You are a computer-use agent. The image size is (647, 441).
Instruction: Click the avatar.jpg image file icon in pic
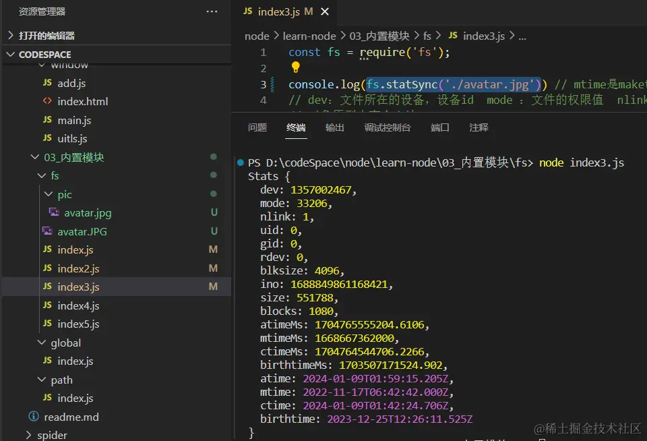click(x=54, y=212)
